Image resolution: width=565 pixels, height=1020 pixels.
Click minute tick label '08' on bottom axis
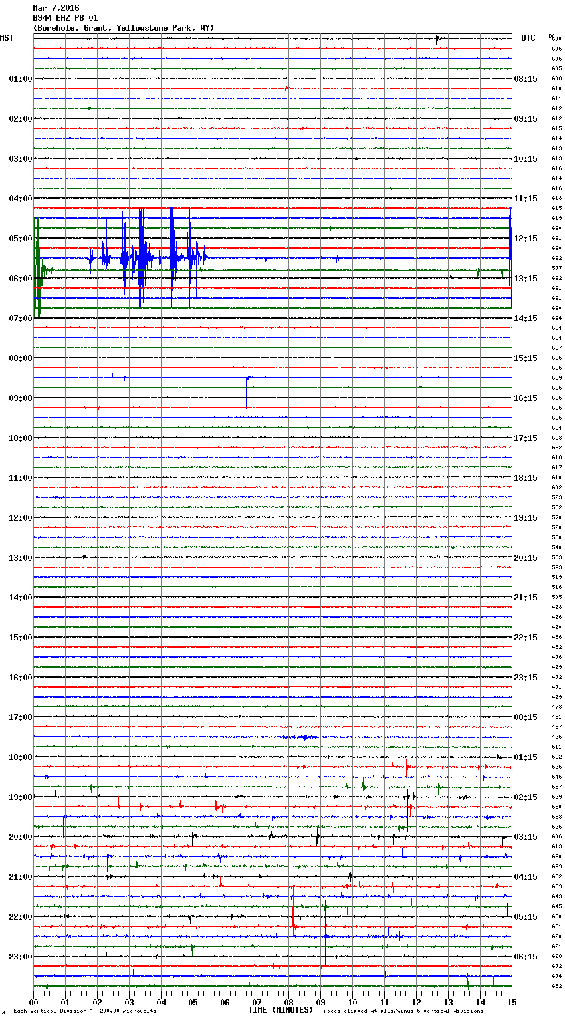288,1003
